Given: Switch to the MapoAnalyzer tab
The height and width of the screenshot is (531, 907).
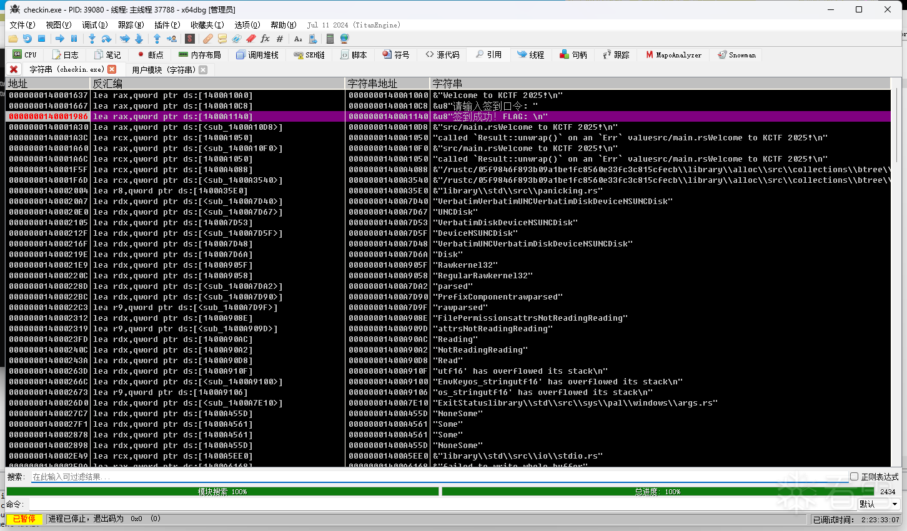Looking at the screenshot, I should point(674,55).
